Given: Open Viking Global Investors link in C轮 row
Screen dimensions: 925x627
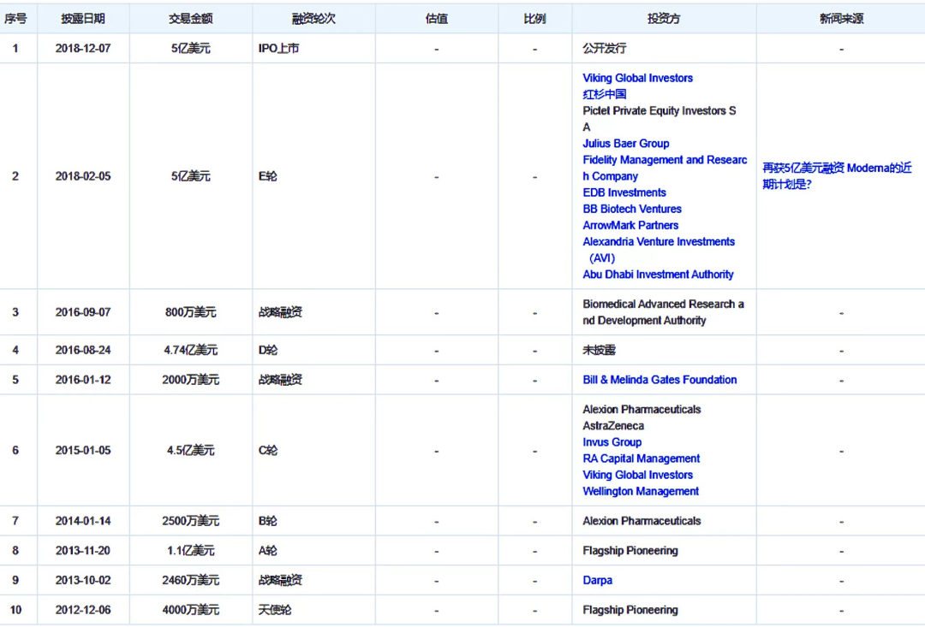Looking at the screenshot, I should [637, 475].
